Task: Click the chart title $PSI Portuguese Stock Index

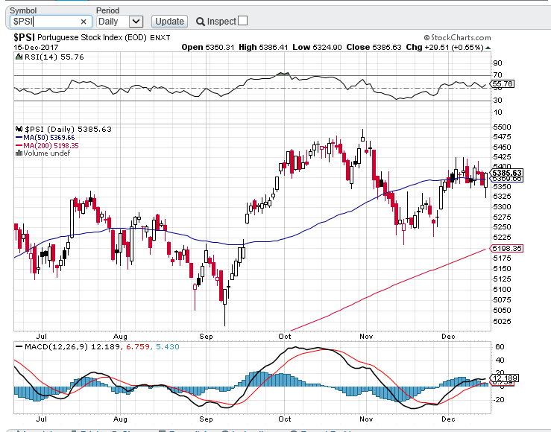Action: click(80, 37)
